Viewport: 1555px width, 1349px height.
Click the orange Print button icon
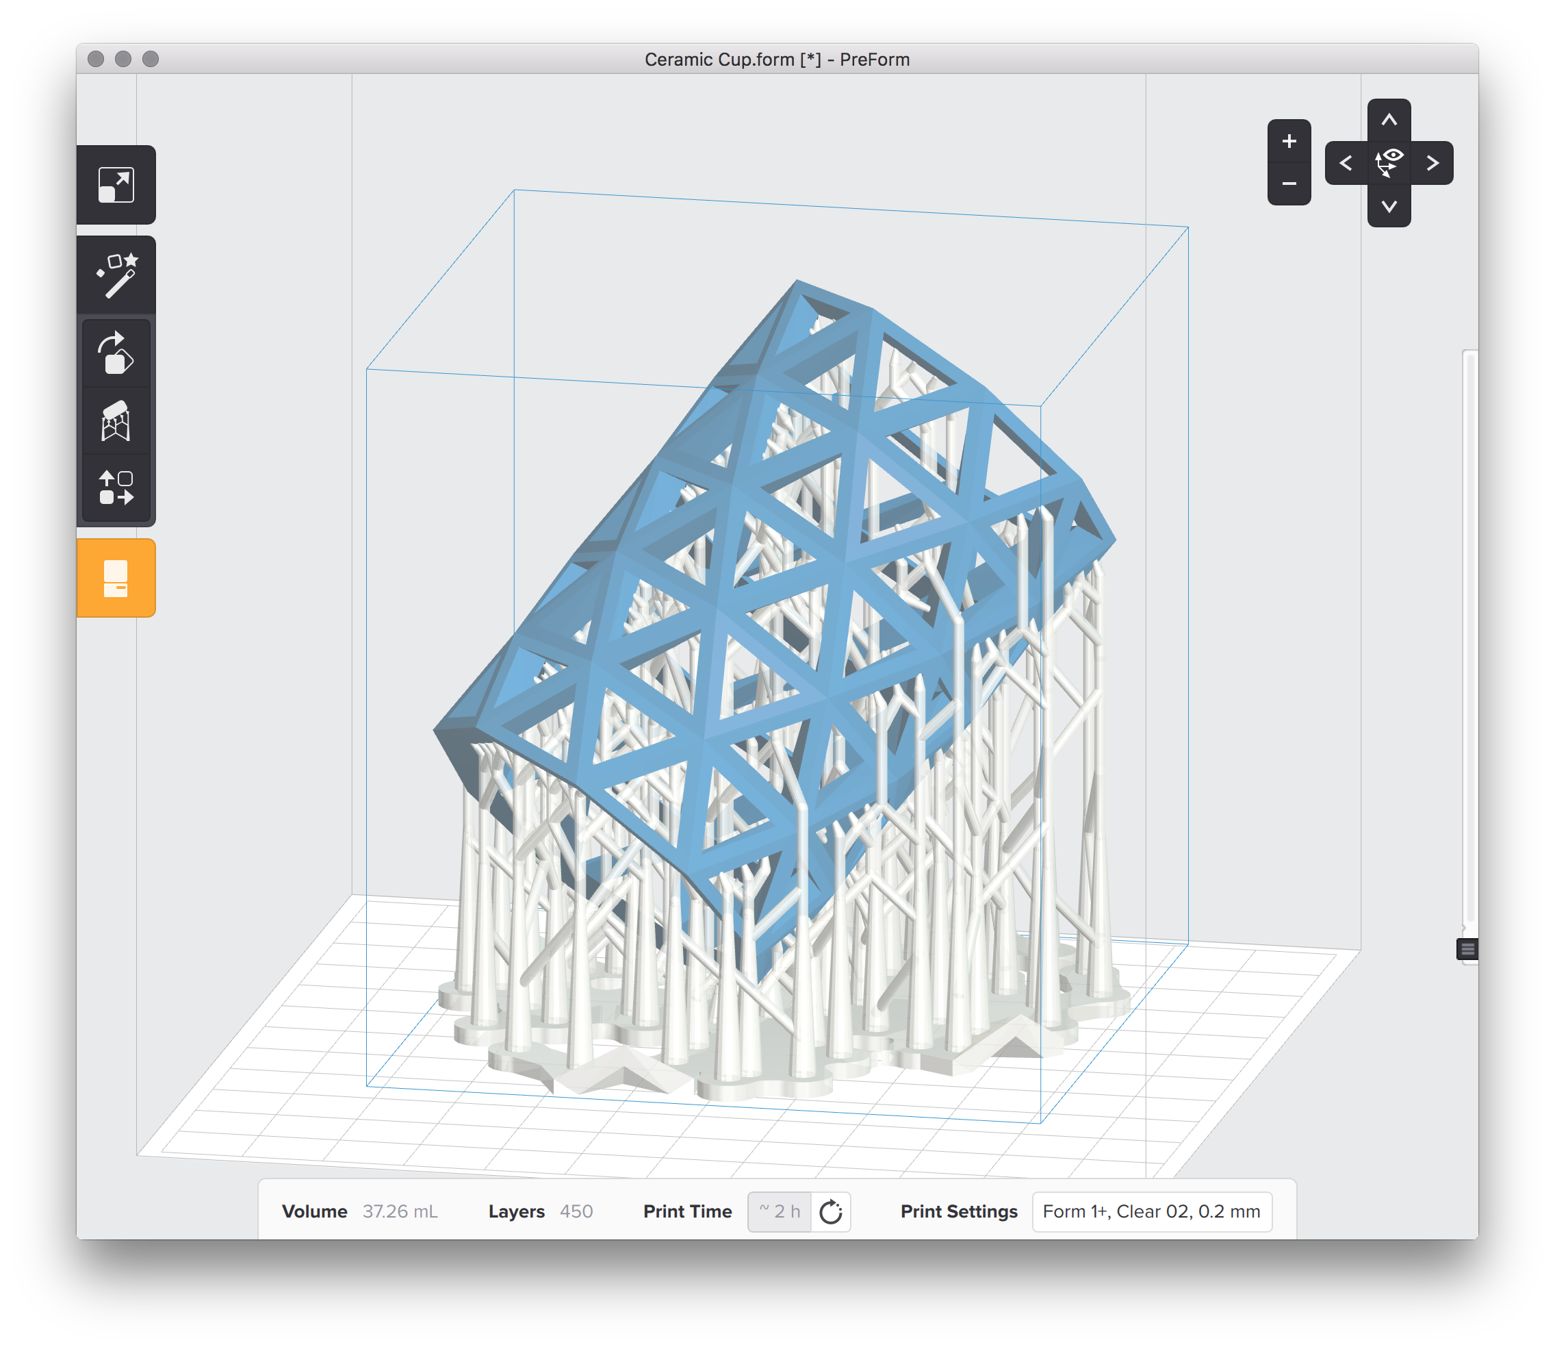pos(117,577)
